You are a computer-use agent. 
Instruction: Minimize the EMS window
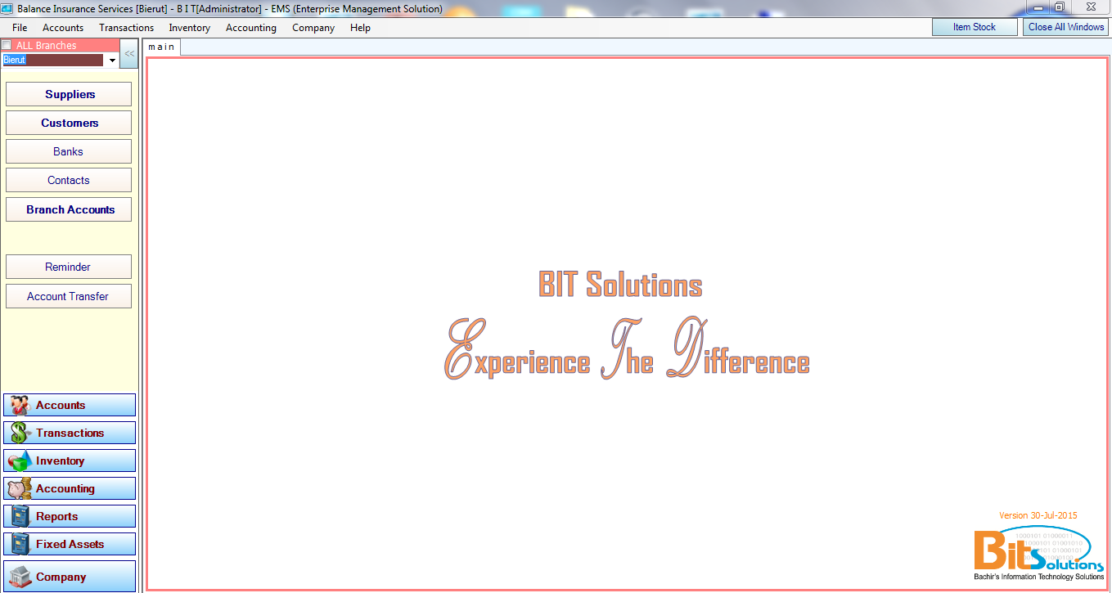coord(1038,7)
